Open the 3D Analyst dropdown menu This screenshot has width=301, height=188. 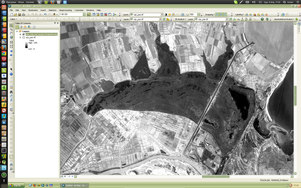[x=179, y=19]
